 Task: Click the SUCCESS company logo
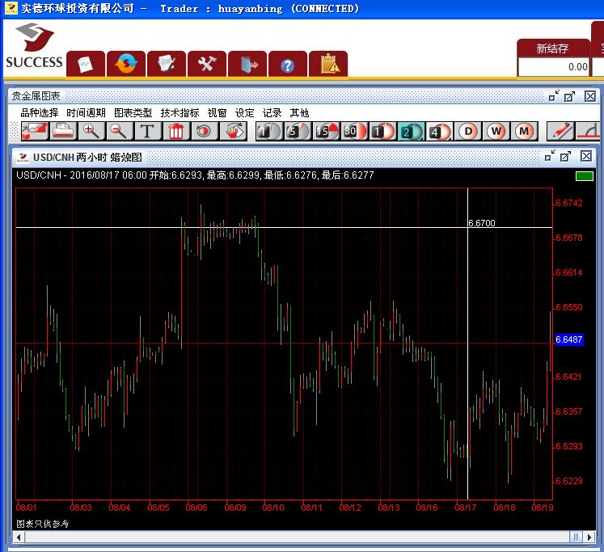[x=34, y=46]
